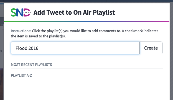Click the word Flood in the input
The image size is (173, 100).
[21, 48]
